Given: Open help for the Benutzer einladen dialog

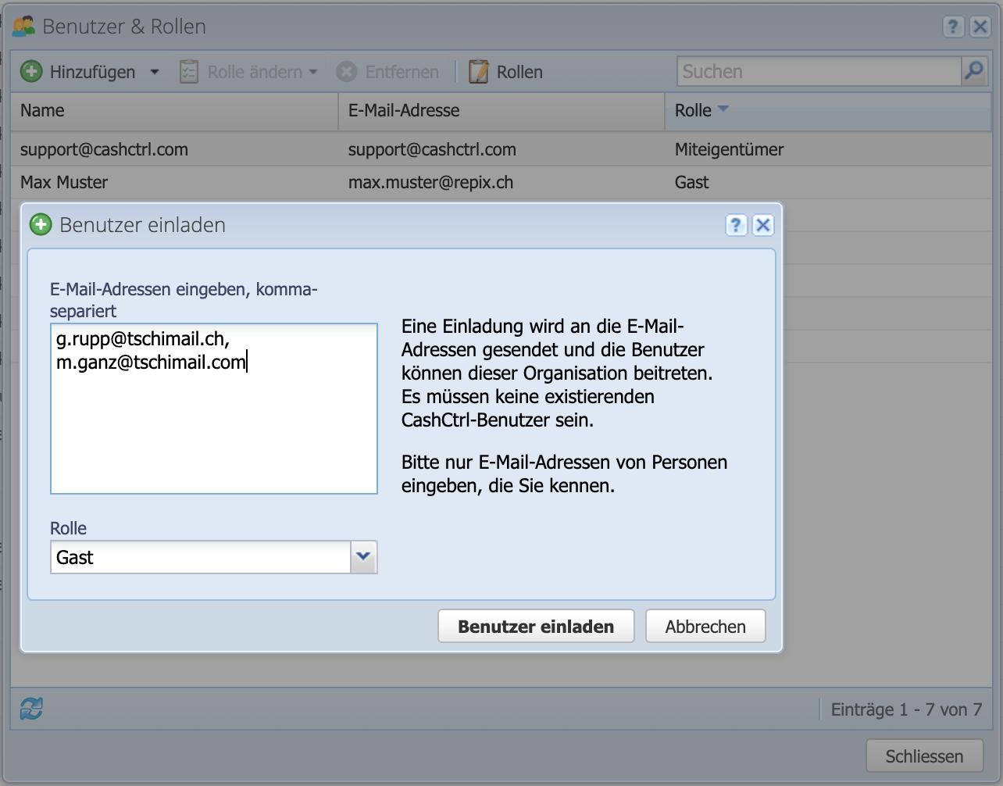Looking at the screenshot, I should click(735, 225).
